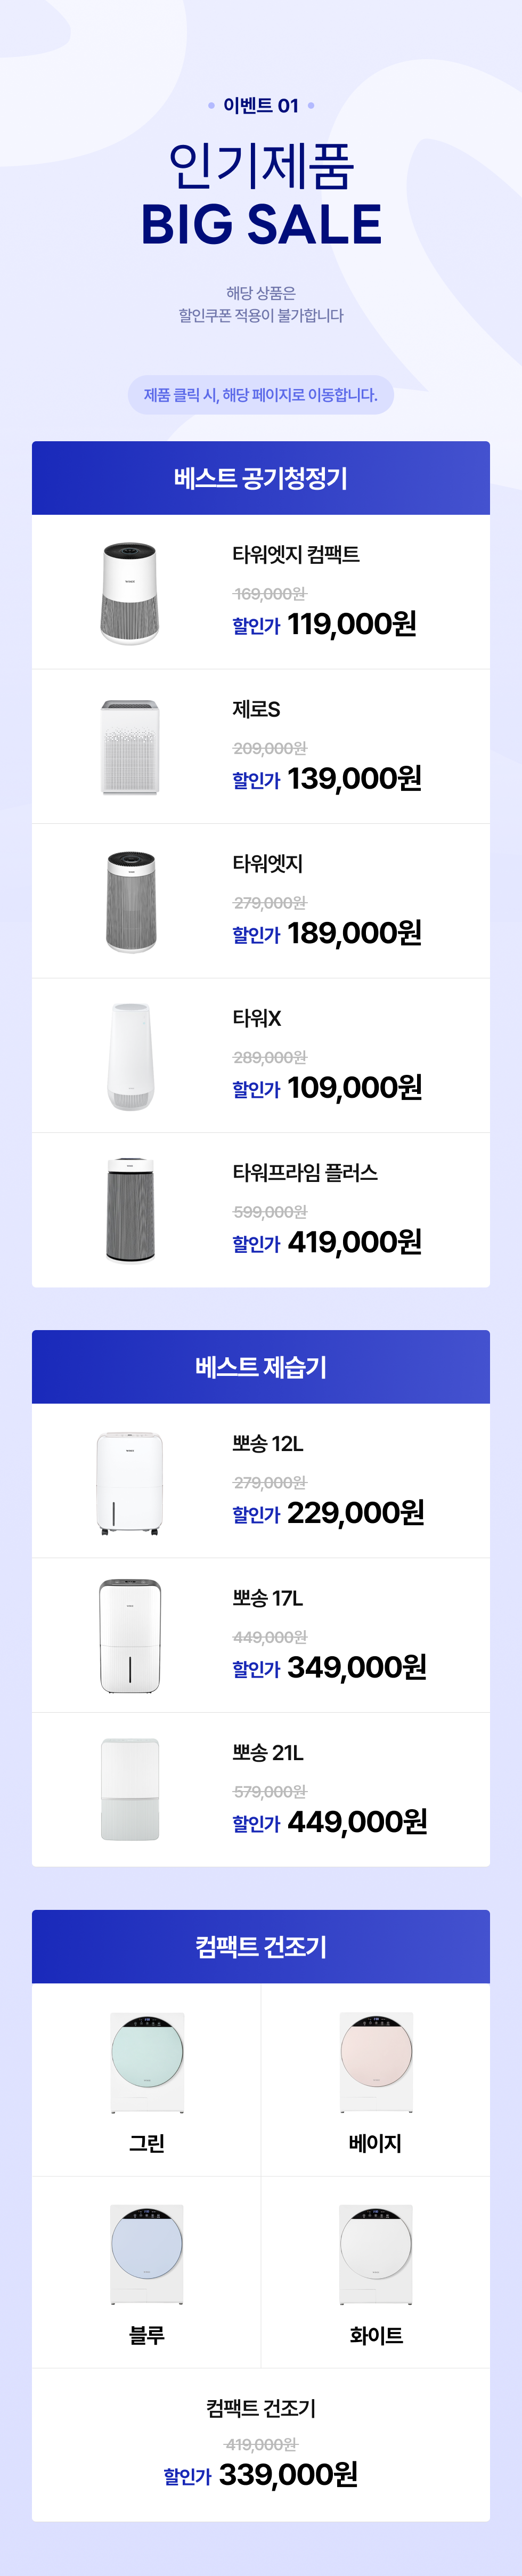Click the 제품 클릭 시 notice pill
The image size is (522, 2576).
(x=261, y=395)
